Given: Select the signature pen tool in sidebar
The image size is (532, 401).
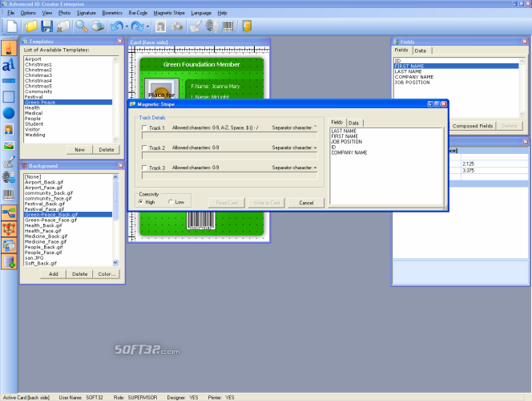Looking at the screenshot, I should coord(9,162).
